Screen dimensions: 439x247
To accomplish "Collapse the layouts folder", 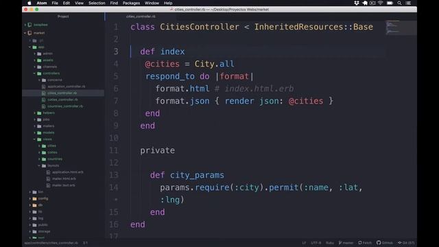I will click(x=40, y=165).
